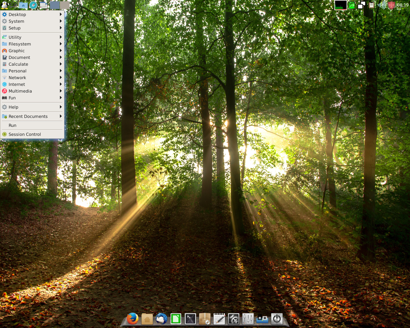Open the Utility submenu

32,37
